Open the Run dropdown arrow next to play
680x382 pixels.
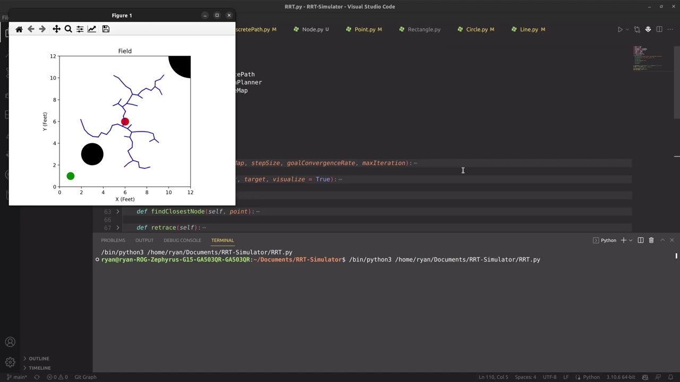click(x=627, y=30)
